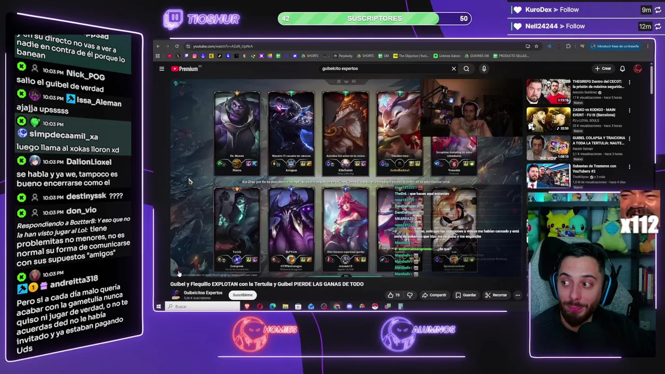Click the Guibelcitos Expertos channel avatar
Screen dimensions: 665x374
tap(176, 295)
